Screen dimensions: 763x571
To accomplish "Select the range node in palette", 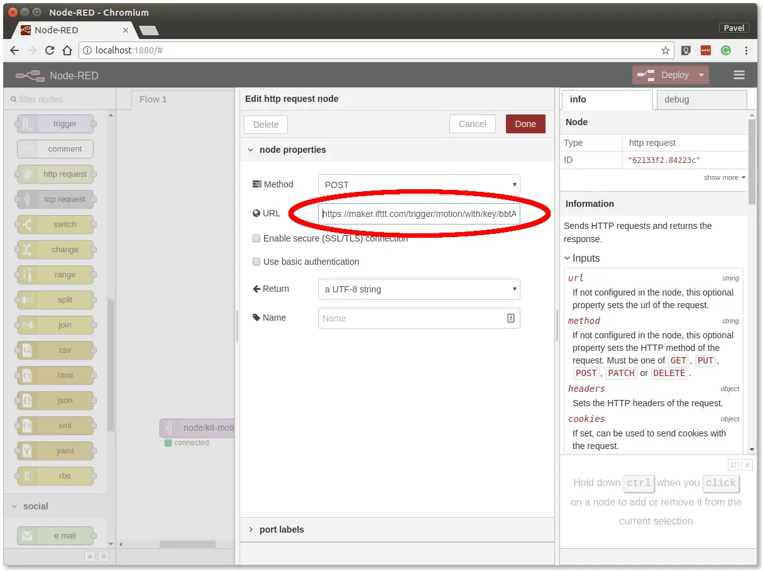I will pos(55,275).
